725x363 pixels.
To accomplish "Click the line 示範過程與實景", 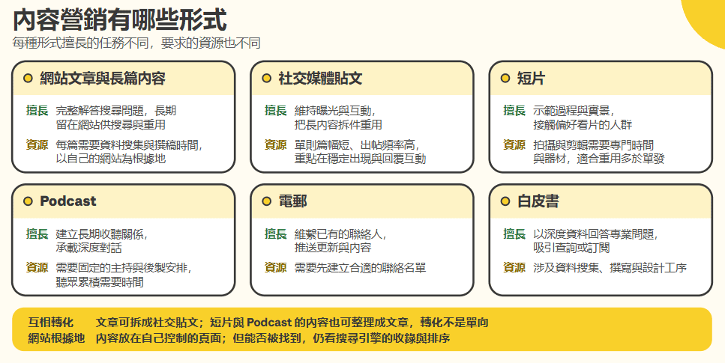I will click(x=571, y=111).
